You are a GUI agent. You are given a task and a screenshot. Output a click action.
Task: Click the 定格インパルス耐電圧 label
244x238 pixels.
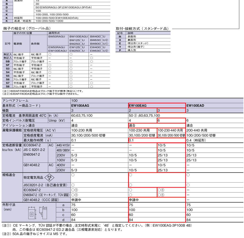click(19, 120)
